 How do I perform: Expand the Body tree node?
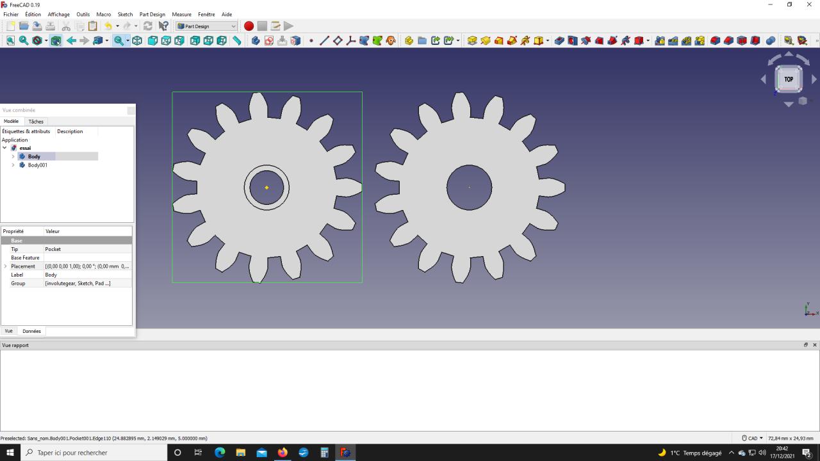[x=13, y=156]
